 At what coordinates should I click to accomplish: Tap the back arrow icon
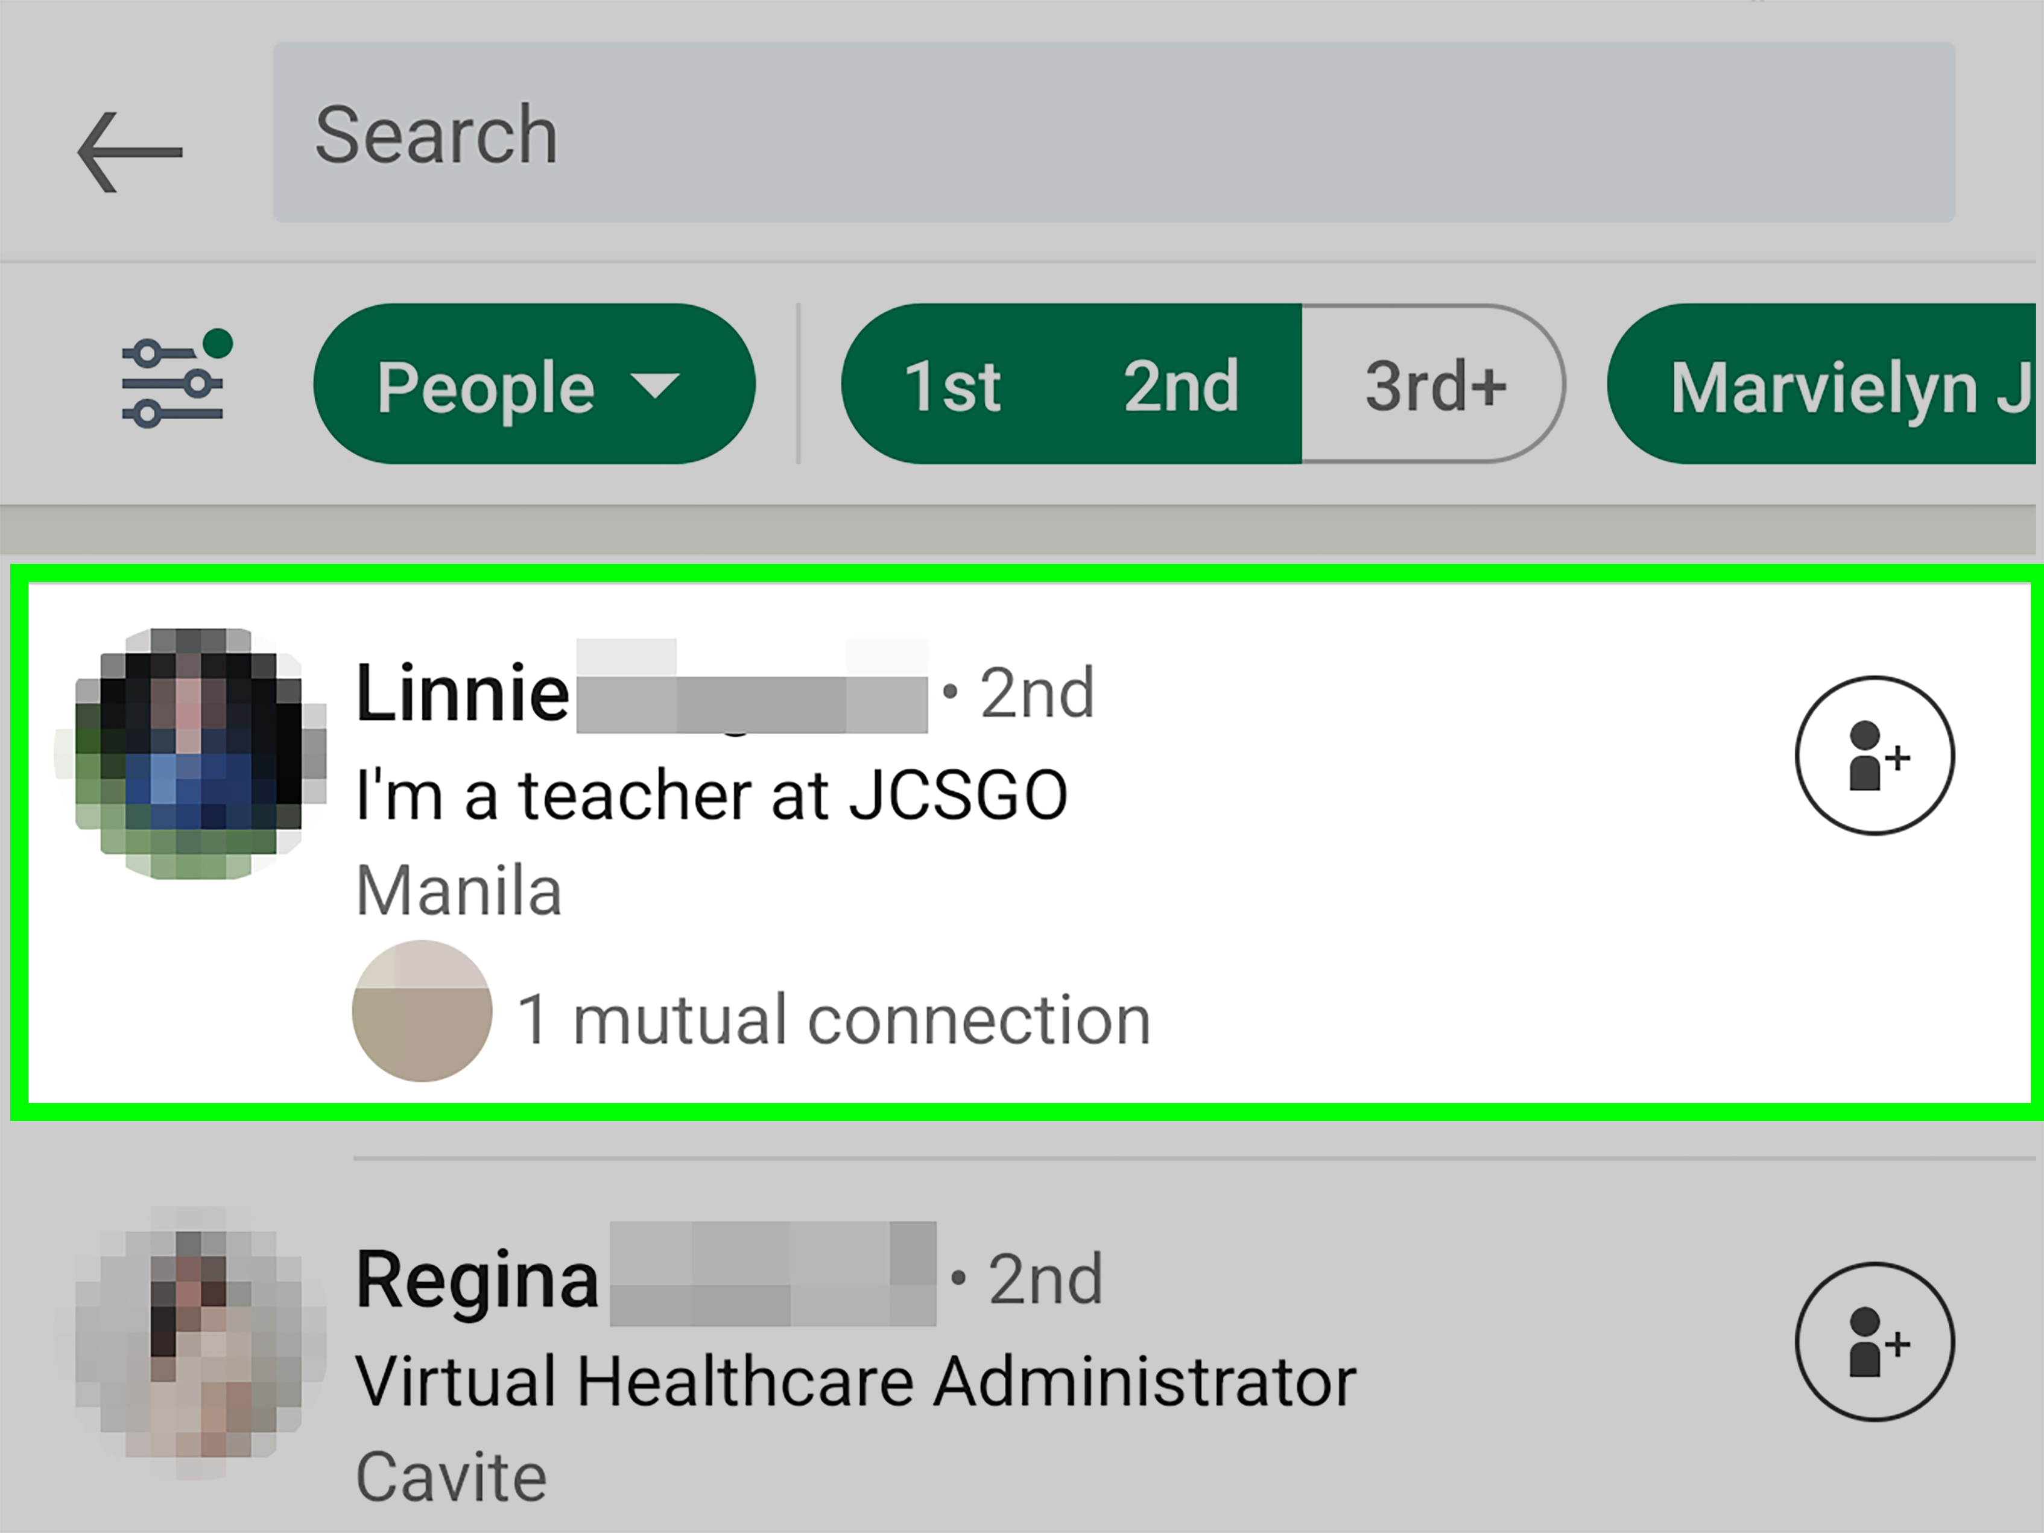130,153
